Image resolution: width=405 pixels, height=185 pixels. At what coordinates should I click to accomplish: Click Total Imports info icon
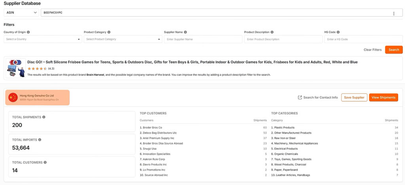tap(40, 140)
